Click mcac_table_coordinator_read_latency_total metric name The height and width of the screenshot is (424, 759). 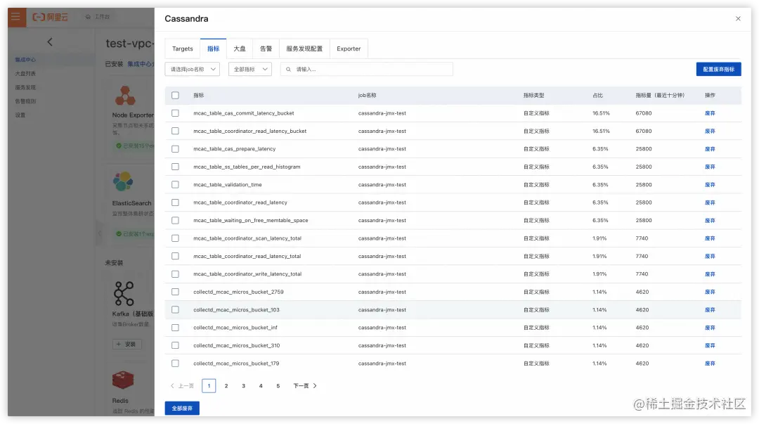pyautogui.click(x=247, y=257)
